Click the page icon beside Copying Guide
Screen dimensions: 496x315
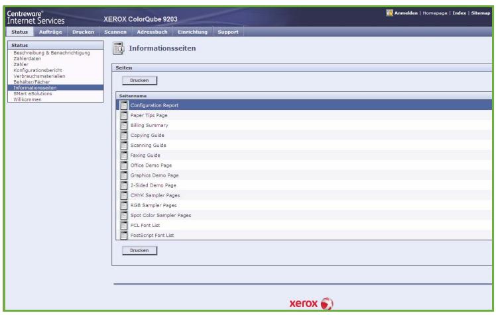[124, 135]
